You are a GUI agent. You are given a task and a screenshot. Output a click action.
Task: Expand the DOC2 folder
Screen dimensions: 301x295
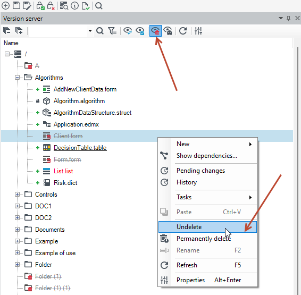(x=17, y=218)
